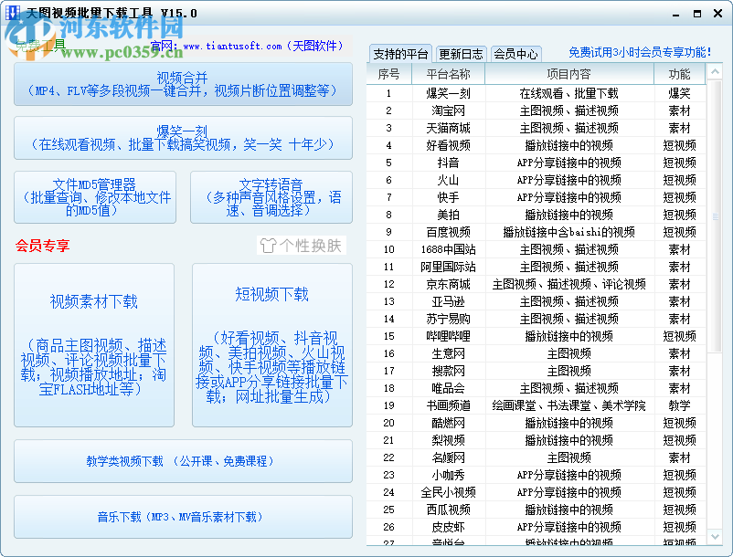Open the 视频合并 video merge tool
The image size is (733, 557).
click(x=183, y=84)
